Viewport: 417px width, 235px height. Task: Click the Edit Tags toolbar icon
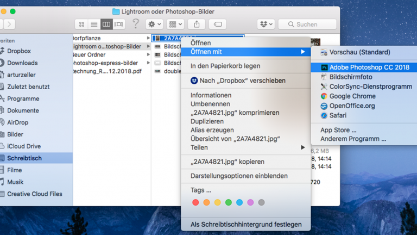(x=217, y=24)
